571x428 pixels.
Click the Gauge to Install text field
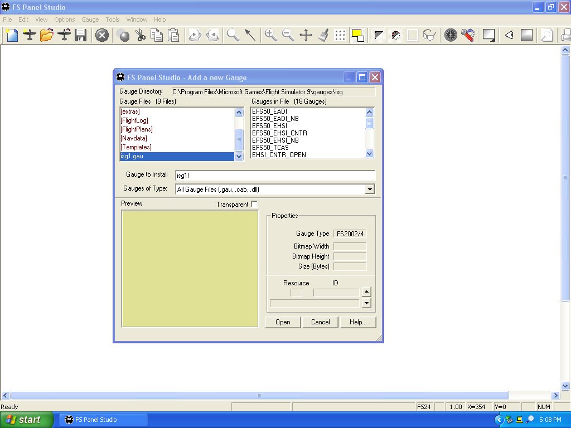coord(275,176)
